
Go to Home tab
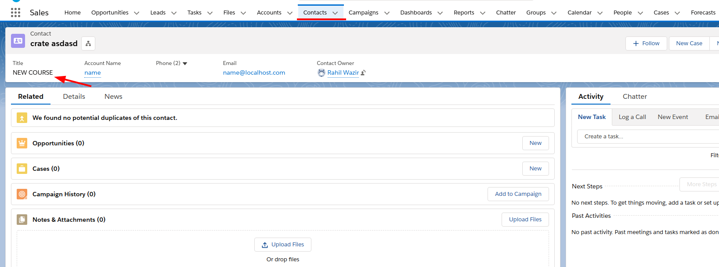(x=72, y=13)
